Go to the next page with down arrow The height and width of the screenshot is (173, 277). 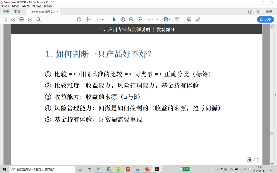click(x=87, y=19)
